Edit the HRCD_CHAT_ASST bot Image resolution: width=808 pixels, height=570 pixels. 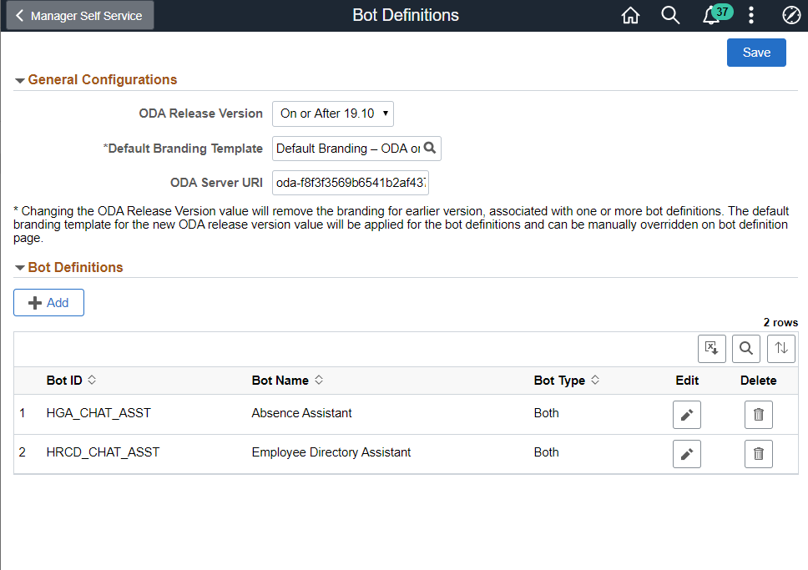pos(686,453)
